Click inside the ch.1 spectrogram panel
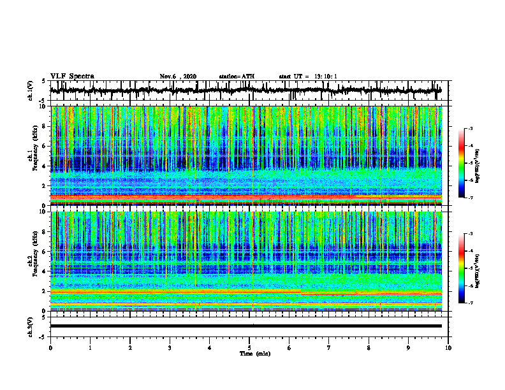Image resolution: width=505 pixels, height=390 pixels. (249, 155)
